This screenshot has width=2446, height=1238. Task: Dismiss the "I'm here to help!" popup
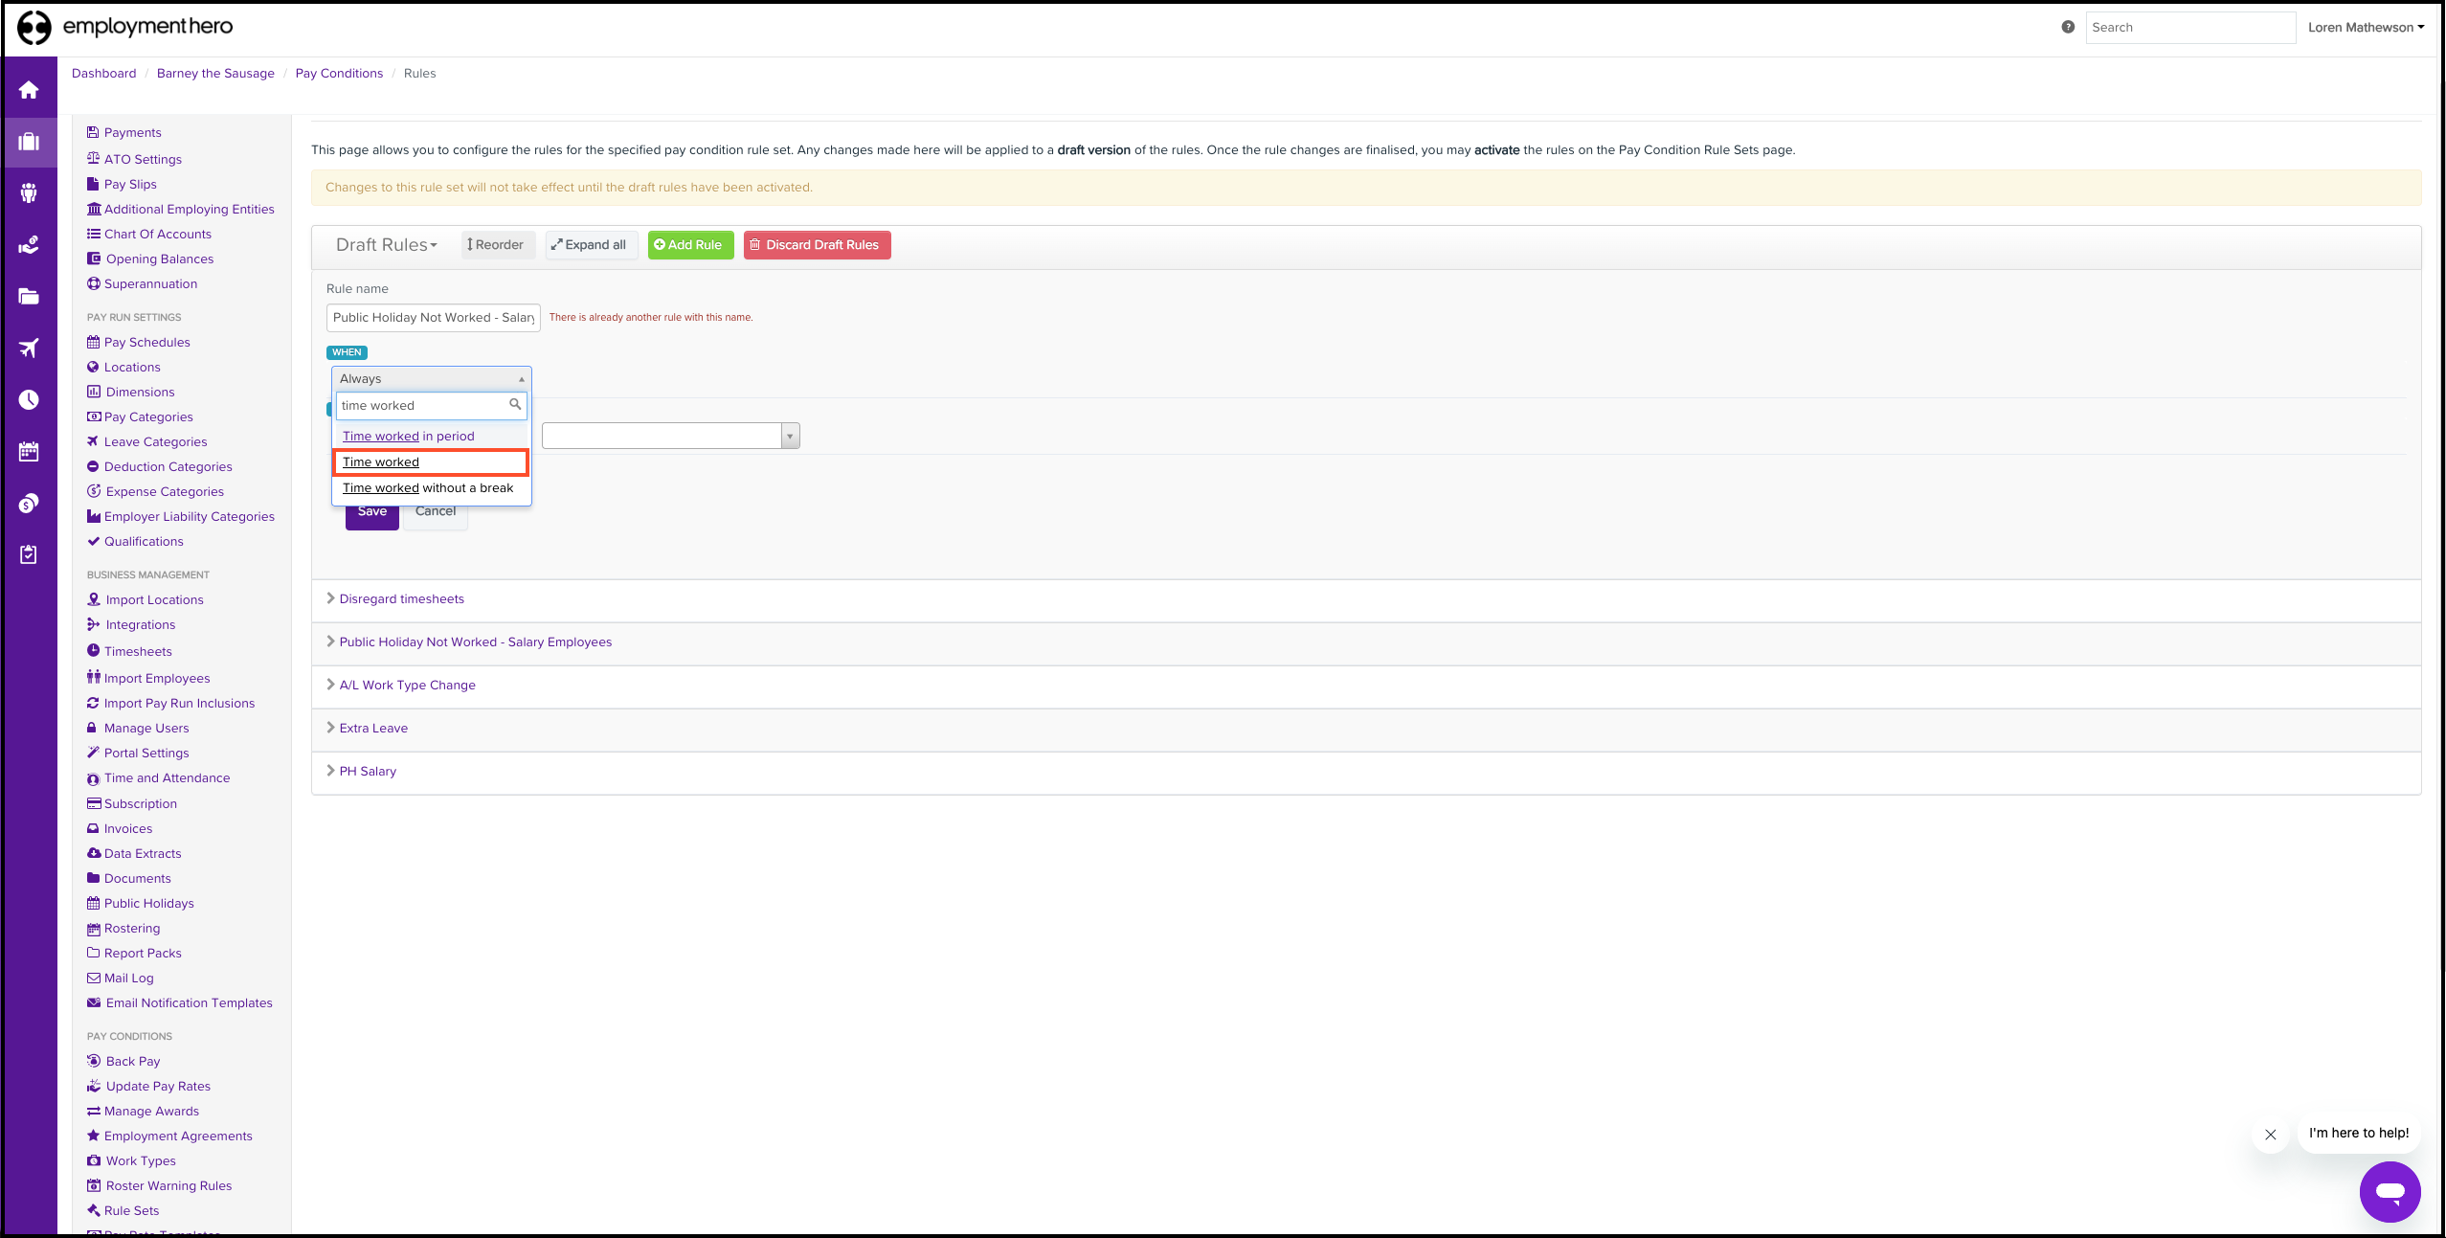tap(2270, 1135)
